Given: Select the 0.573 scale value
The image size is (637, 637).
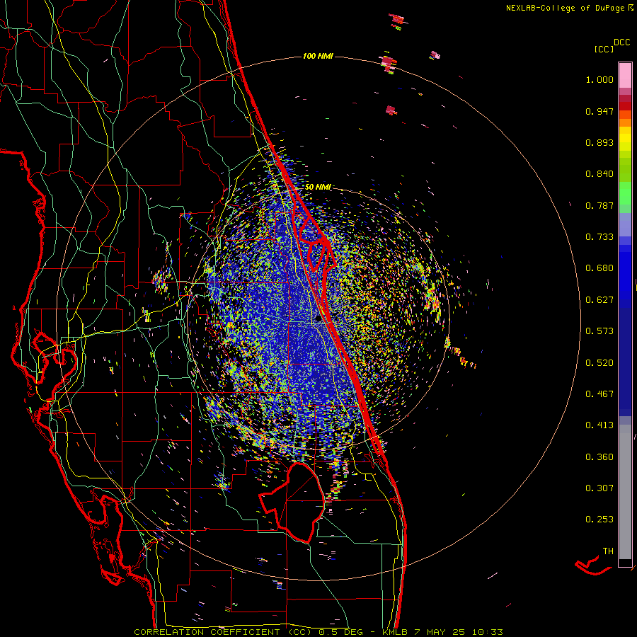Looking at the screenshot, I should (599, 331).
